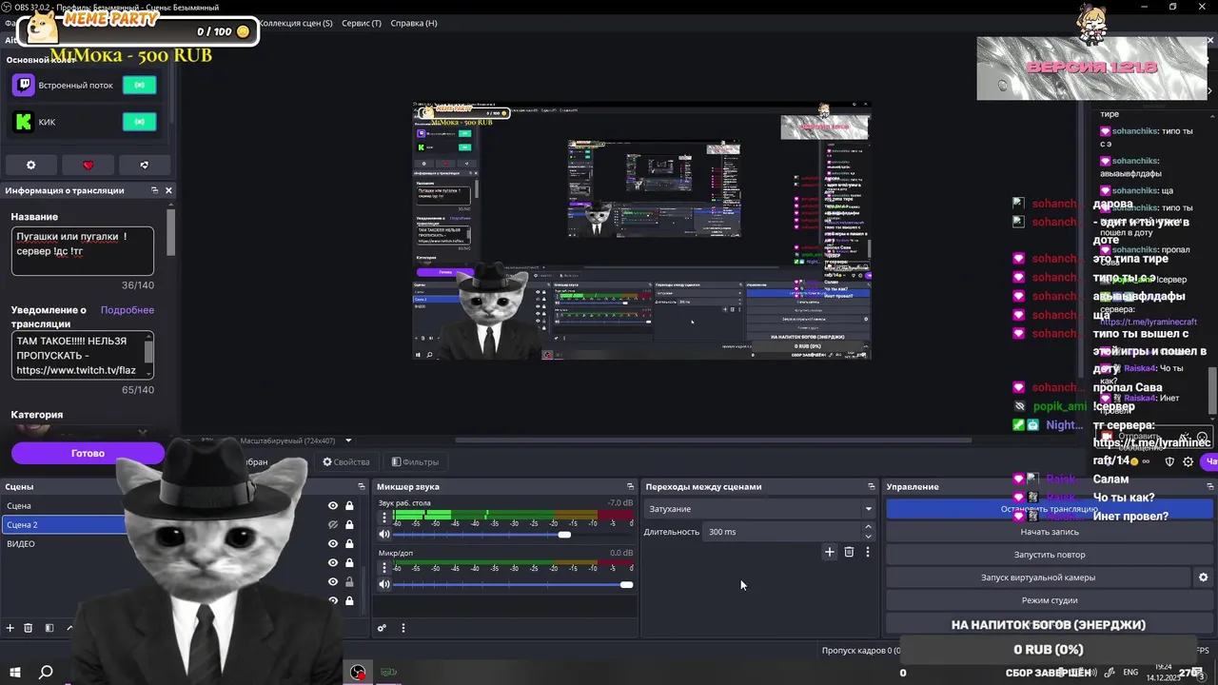1218x685 pixels.
Task: Switch the ENG input language indicator
Action: click(1130, 673)
